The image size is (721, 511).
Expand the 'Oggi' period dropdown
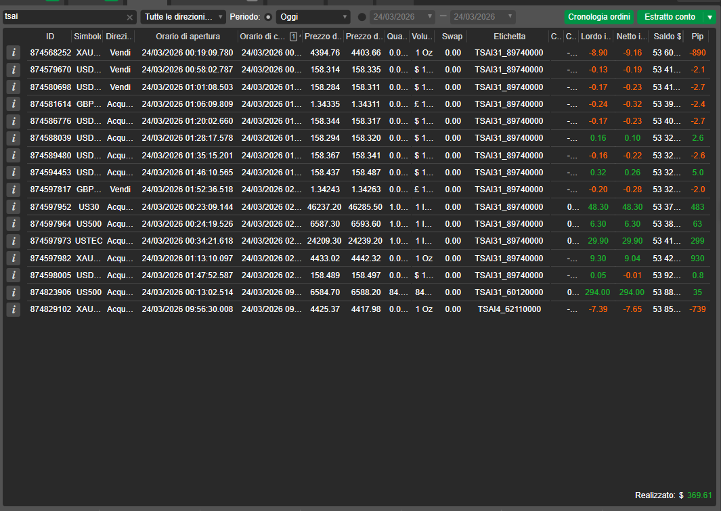[x=313, y=17]
